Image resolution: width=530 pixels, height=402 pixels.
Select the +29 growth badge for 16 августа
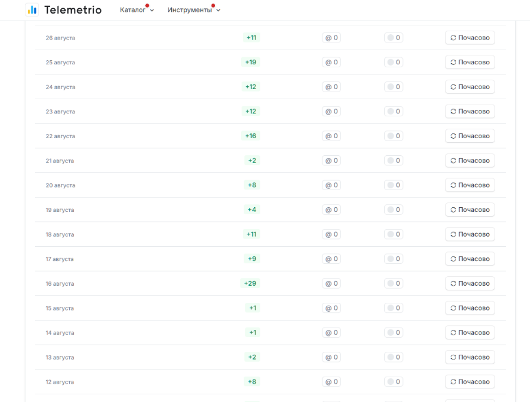tap(251, 284)
